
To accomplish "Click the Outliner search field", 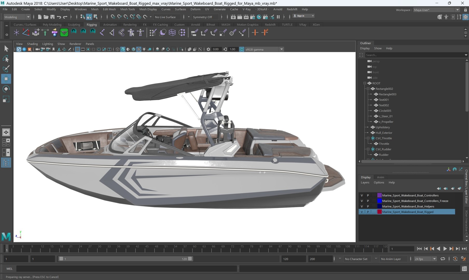I will pos(415,55).
